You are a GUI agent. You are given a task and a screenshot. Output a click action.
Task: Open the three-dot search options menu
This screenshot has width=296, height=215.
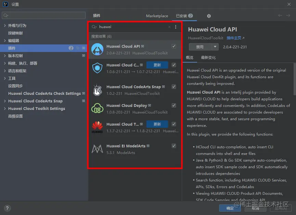tap(176, 27)
